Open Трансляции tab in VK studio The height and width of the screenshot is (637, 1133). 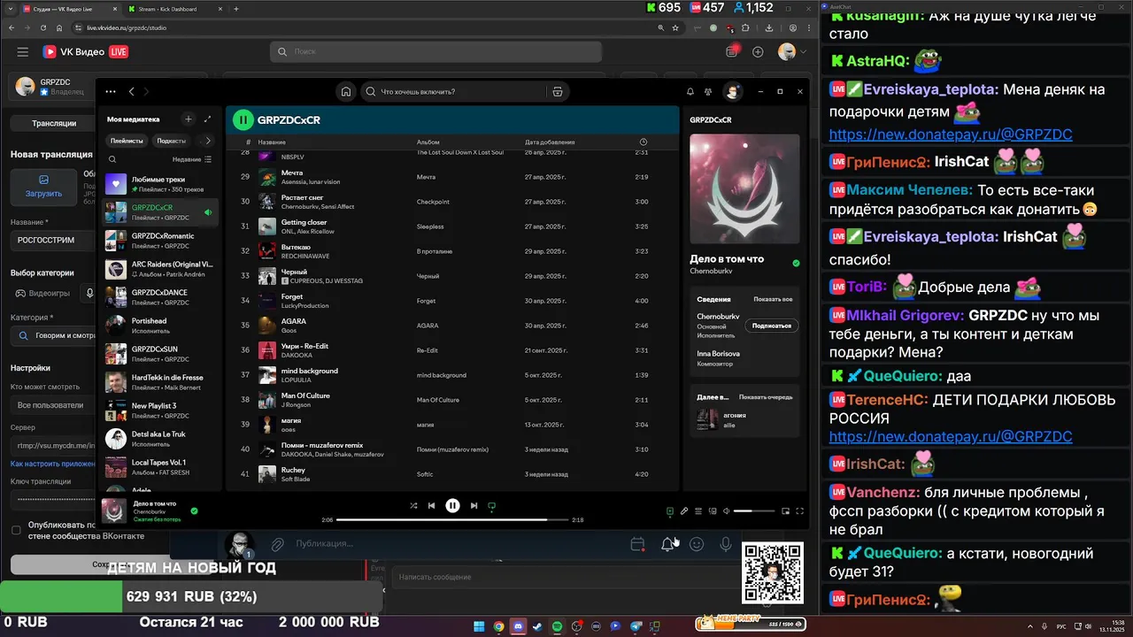(54, 123)
